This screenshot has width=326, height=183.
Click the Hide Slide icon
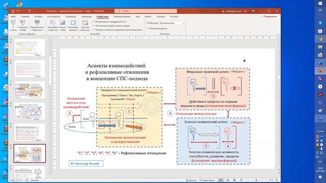coord(62,23)
